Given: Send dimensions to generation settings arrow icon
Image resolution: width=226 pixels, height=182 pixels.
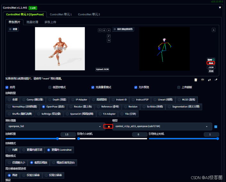Looking at the screenshot, I should [216, 80].
